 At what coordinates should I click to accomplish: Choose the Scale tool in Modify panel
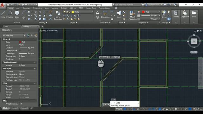tap(40, 19)
